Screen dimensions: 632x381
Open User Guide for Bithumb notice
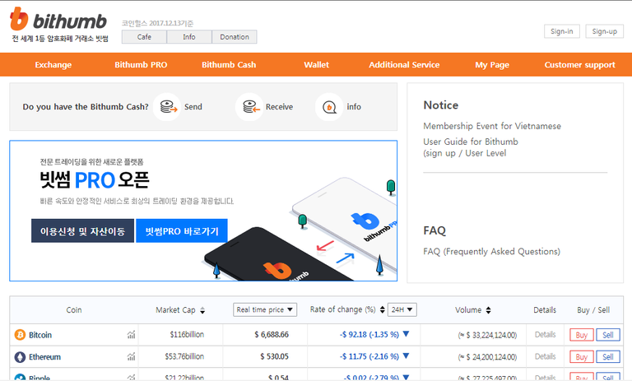[471, 147]
